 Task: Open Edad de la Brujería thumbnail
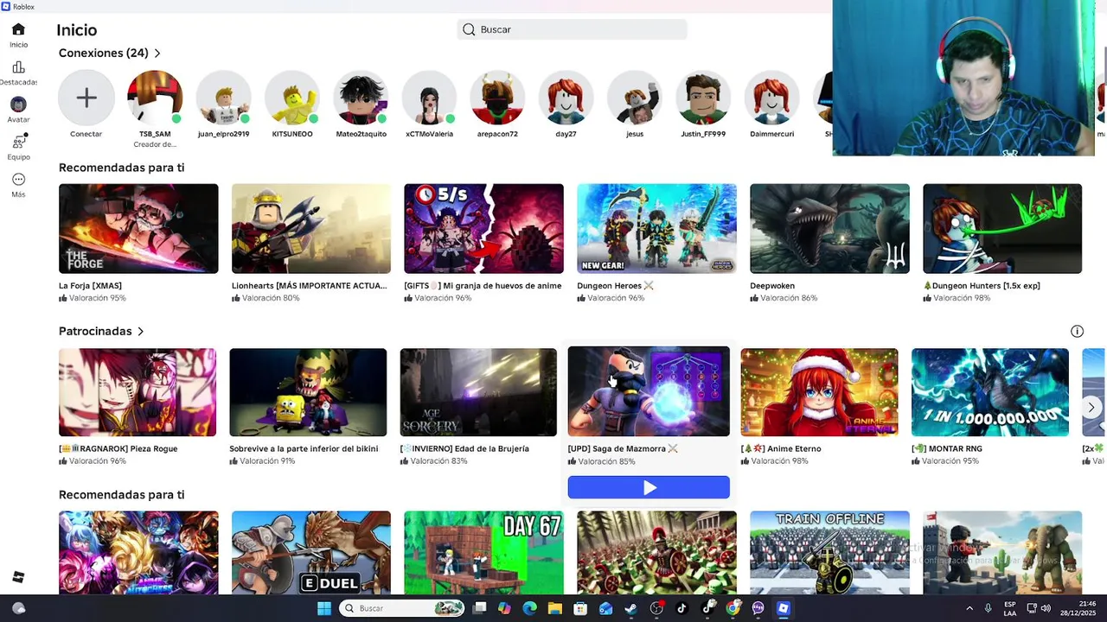click(478, 392)
